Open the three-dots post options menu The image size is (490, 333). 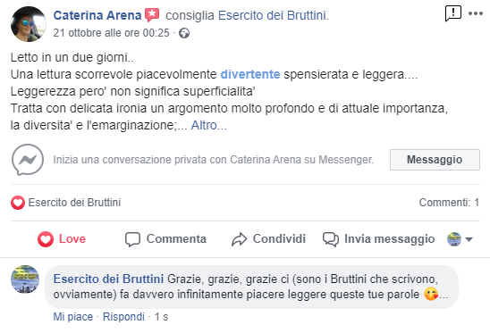pos(476,13)
